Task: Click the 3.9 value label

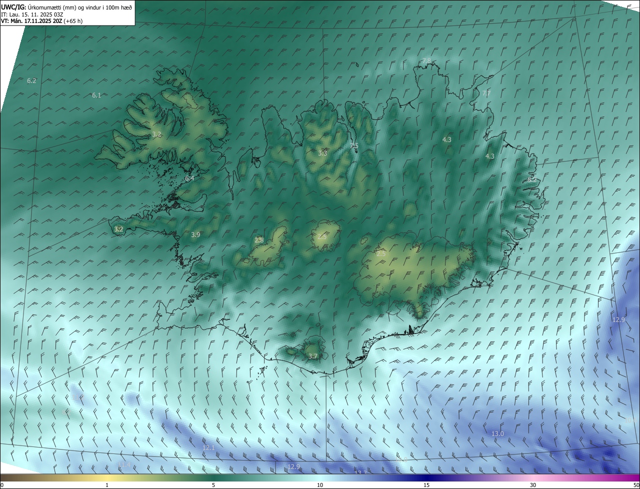Action: point(195,234)
